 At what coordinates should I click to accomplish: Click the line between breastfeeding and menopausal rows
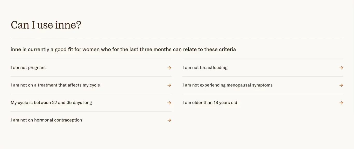(x=263, y=76)
